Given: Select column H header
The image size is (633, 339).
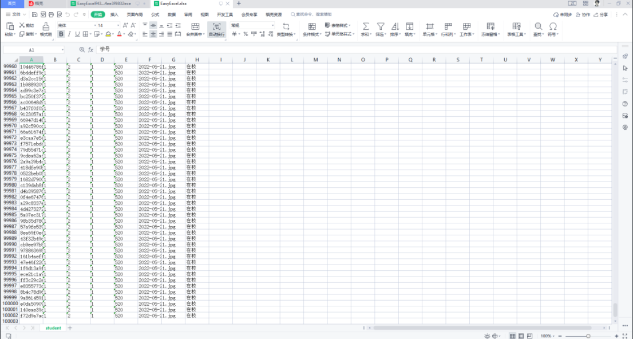Looking at the screenshot, I should pos(197,60).
